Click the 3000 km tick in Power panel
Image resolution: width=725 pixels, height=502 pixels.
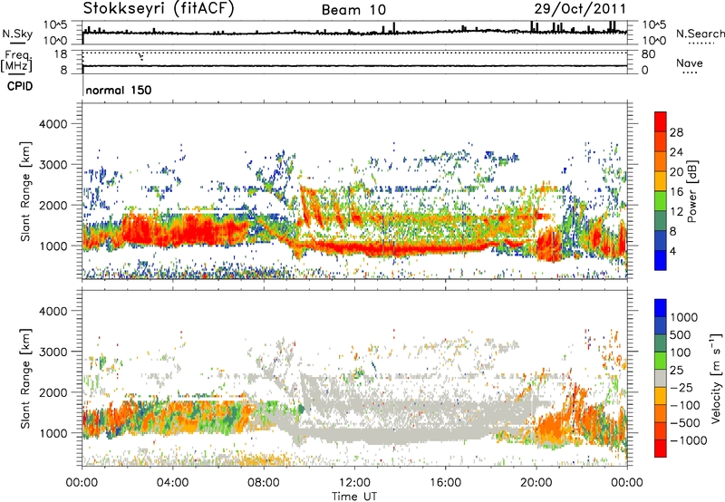pyautogui.click(x=53, y=165)
